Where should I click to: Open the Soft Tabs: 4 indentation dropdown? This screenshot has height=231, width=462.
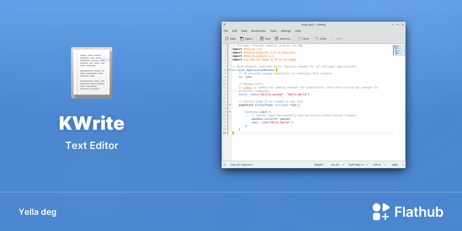358,165
